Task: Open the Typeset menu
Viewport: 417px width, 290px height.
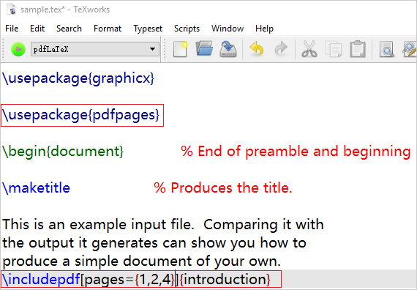Action: (x=148, y=29)
